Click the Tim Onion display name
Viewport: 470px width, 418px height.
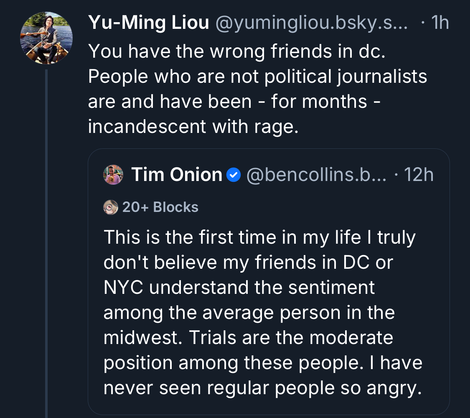point(176,175)
